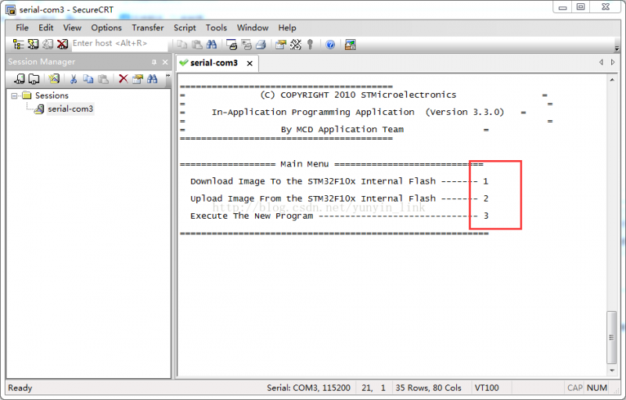Click 'Main Menu' heading in terminal
This screenshot has width=626, height=400.
click(304, 164)
